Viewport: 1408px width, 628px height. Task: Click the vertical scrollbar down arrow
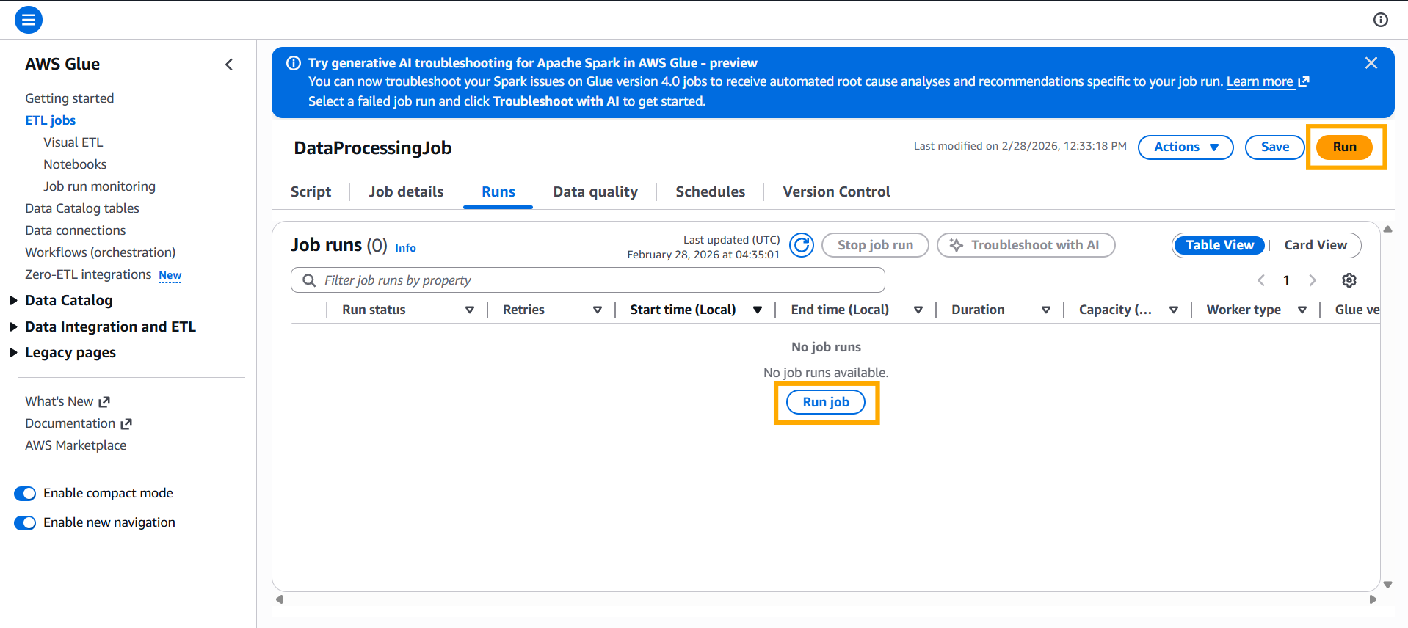(1387, 585)
